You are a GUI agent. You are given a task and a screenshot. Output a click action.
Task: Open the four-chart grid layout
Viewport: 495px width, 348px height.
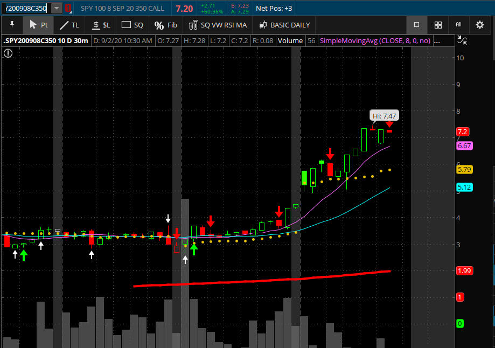[x=438, y=25]
